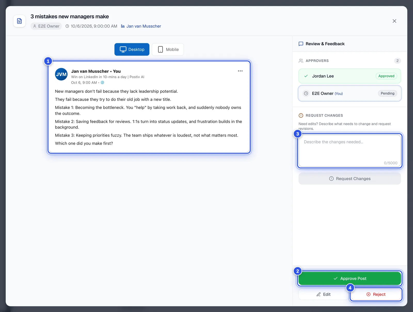Click the 0/5000 character counter
This screenshot has height=312, width=413.
pos(391,163)
